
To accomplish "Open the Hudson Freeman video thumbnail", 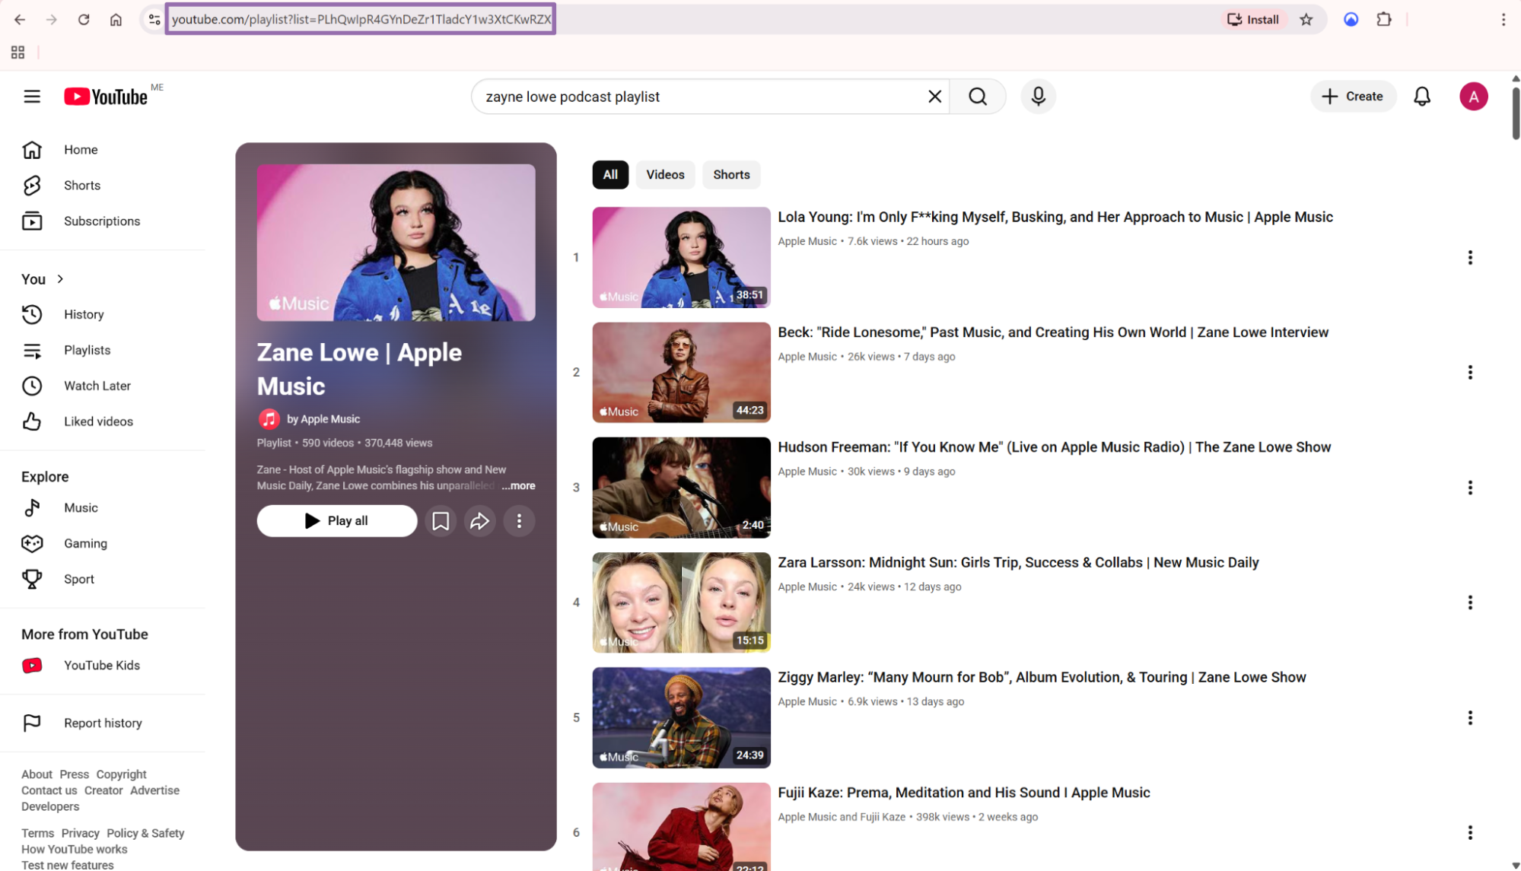I will click(681, 488).
